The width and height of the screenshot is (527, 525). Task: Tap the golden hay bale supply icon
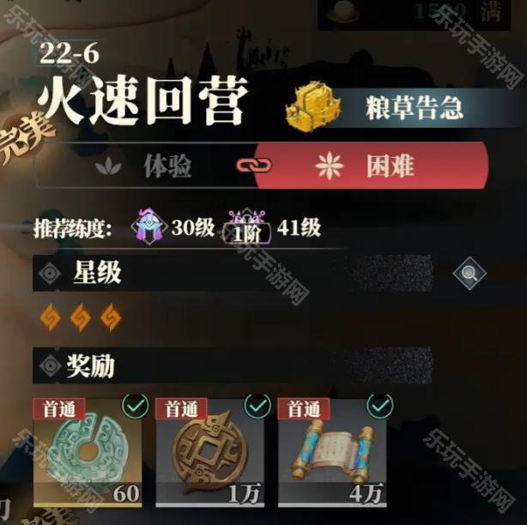pos(313,106)
